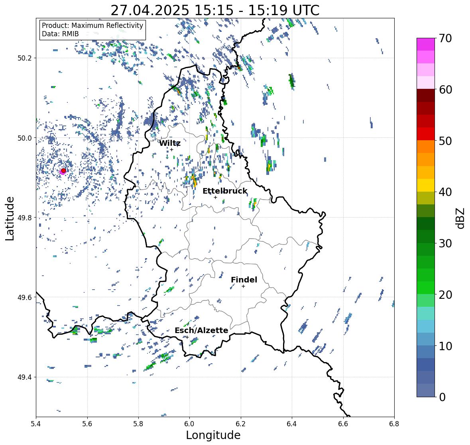Click the 30 tick label on colorbar
This screenshot has height=445, width=470.
pos(445,243)
